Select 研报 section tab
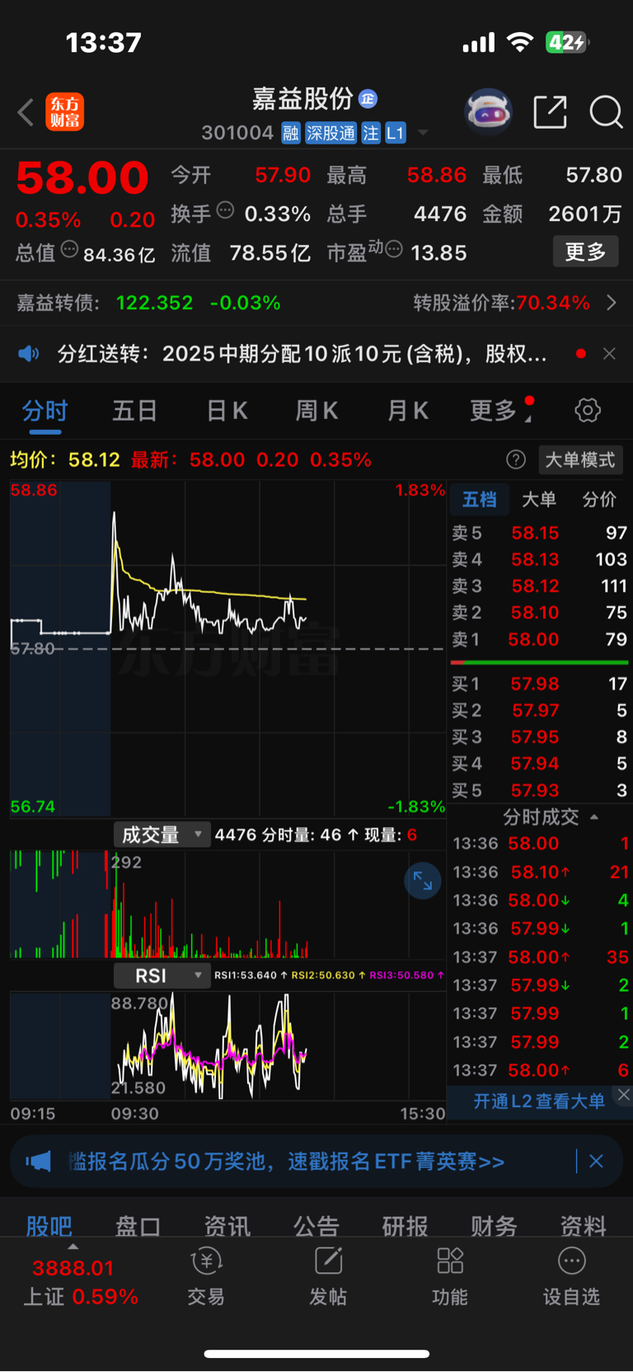The height and width of the screenshot is (1372, 633). pyautogui.click(x=405, y=1226)
